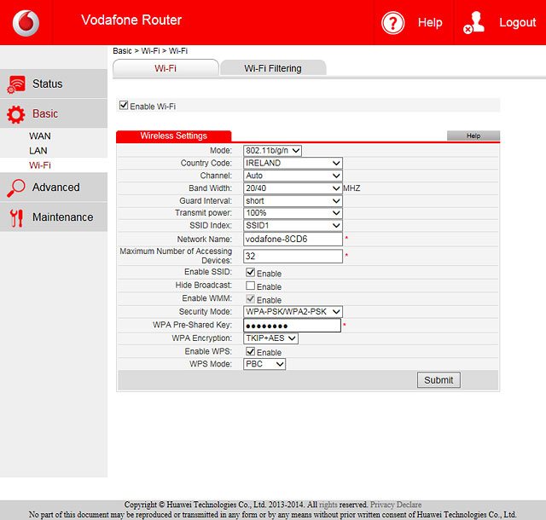Click the Status Wi-Fi signal icon
Screen dimensions: 546x520
[16, 84]
